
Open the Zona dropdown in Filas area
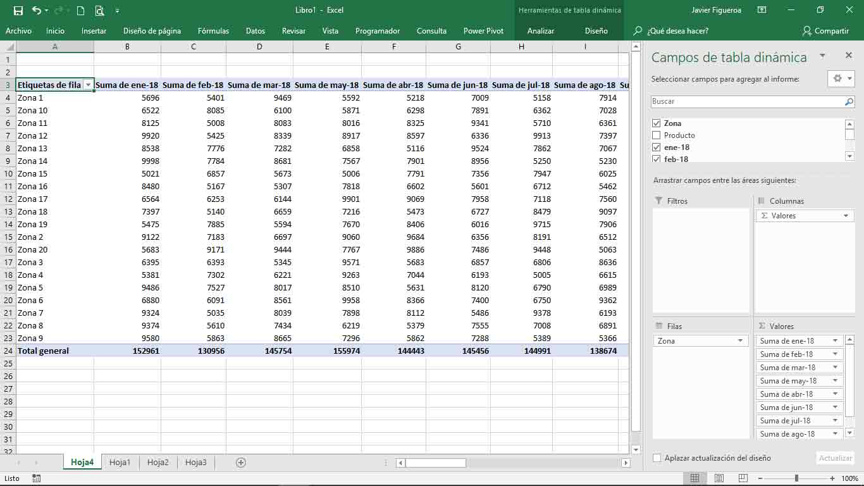pyautogui.click(x=740, y=341)
